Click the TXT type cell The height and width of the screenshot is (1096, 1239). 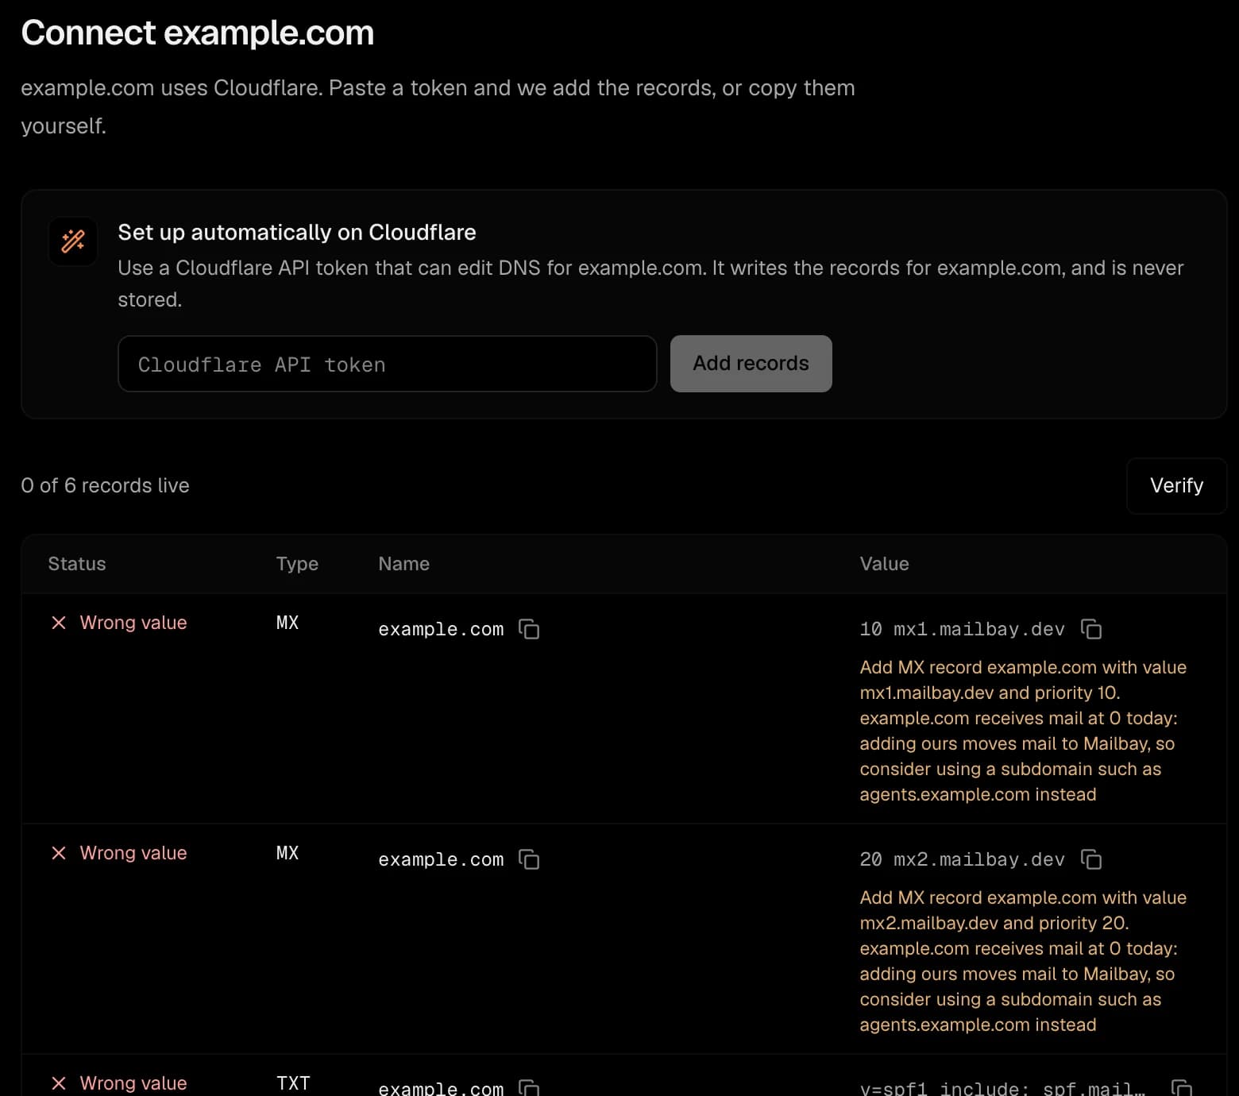pyautogui.click(x=293, y=1083)
